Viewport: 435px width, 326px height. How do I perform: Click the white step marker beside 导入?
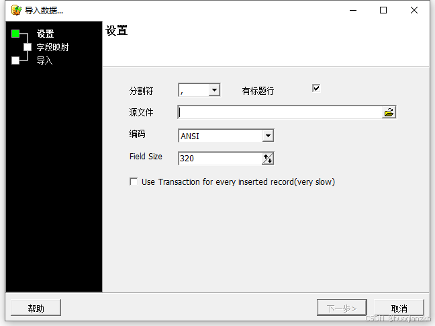click(x=15, y=60)
